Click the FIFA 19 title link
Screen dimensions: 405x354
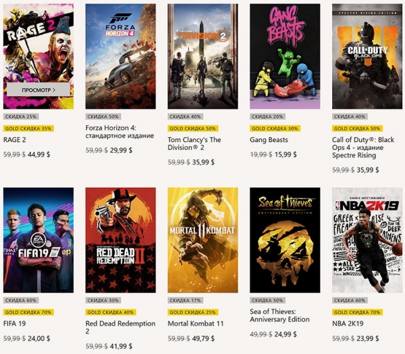(x=17, y=324)
